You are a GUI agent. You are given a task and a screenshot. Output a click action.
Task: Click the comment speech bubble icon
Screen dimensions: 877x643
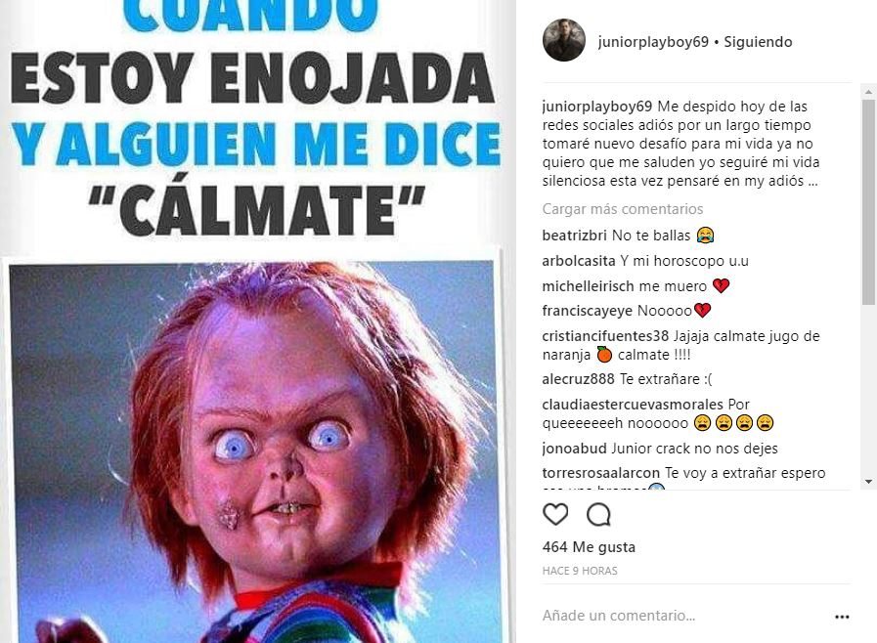(598, 514)
